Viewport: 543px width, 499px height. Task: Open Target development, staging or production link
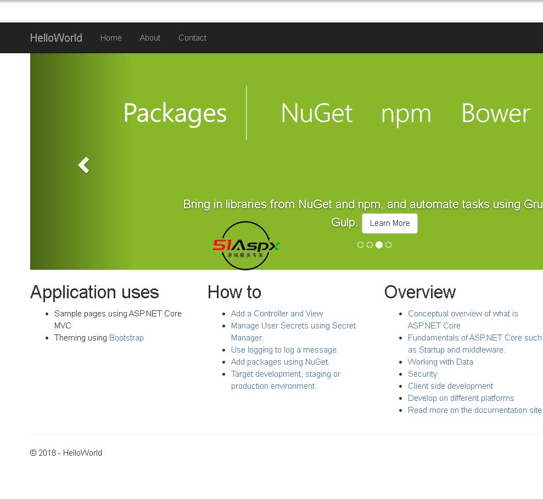coord(286,380)
